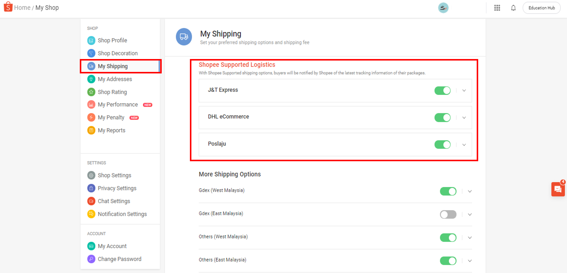
Task: Open Change Password in account section
Action: tap(119, 259)
